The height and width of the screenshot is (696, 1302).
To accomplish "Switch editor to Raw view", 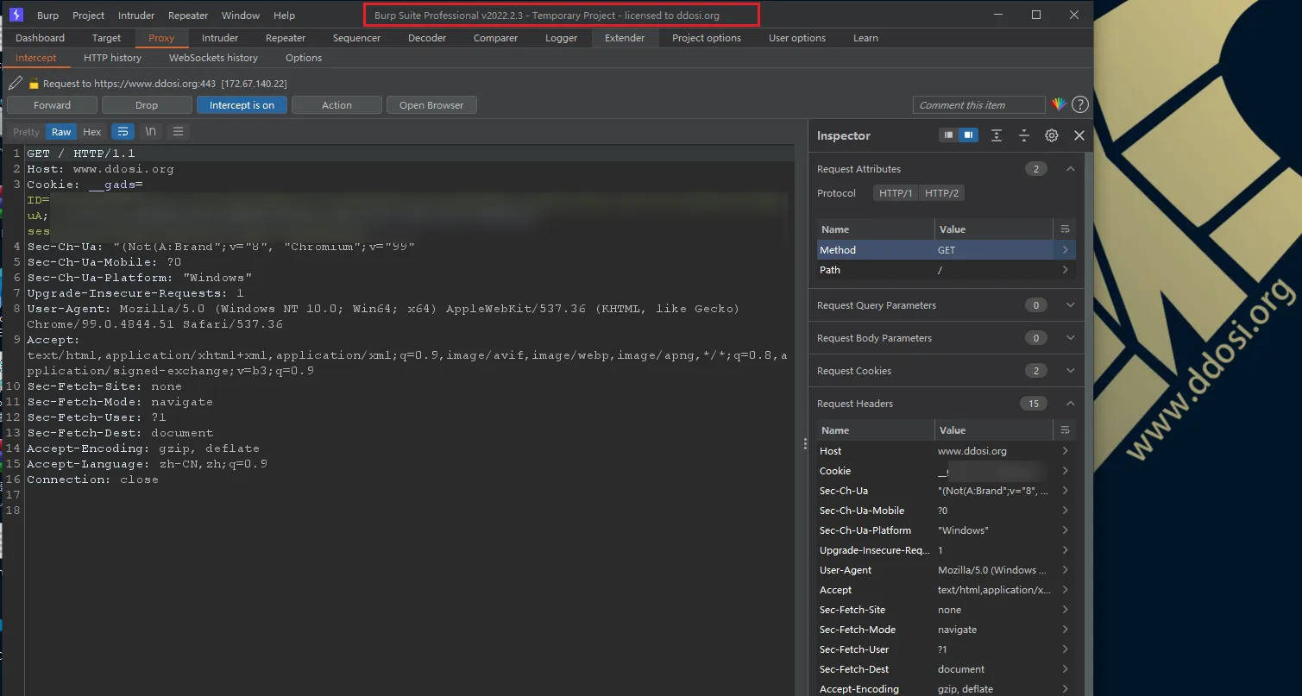I will point(61,132).
